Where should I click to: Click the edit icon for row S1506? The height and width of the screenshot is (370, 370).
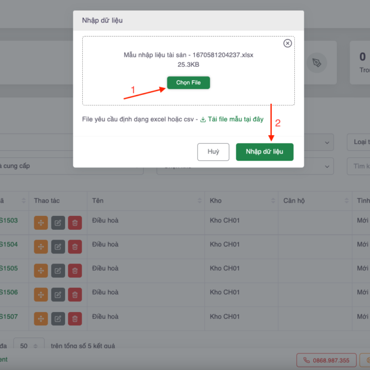point(58,294)
